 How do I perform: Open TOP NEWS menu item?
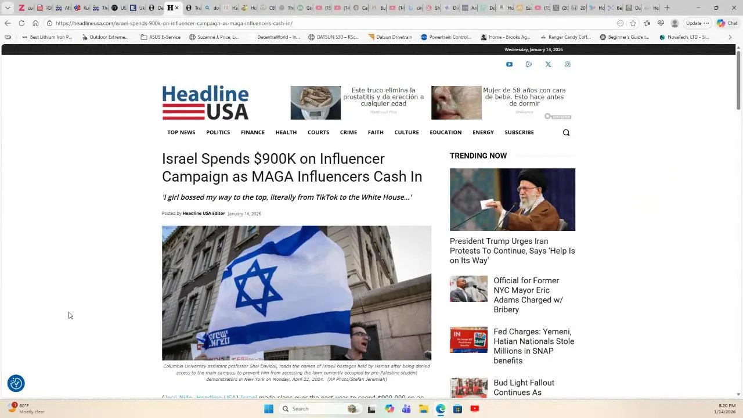pos(181,132)
